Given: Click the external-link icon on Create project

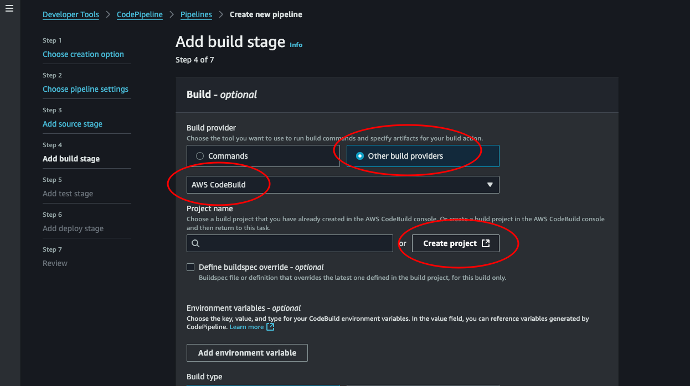Looking at the screenshot, I should (487, 243).
